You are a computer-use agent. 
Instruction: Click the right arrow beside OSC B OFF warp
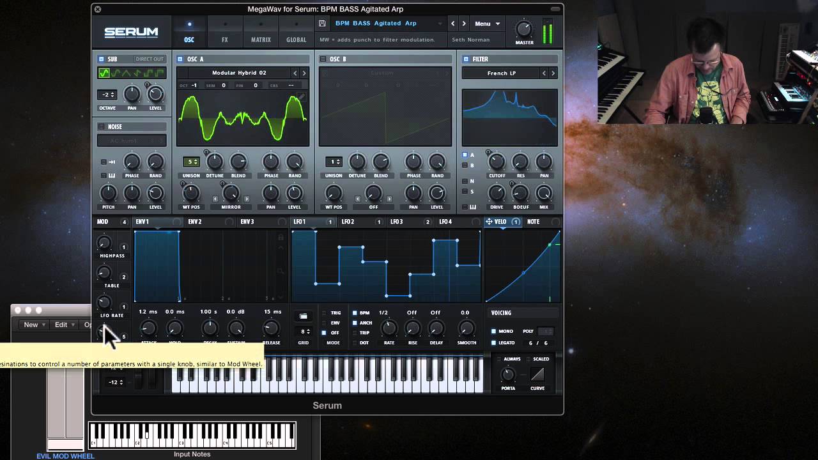pyautogui.click(x=389, y=199)
